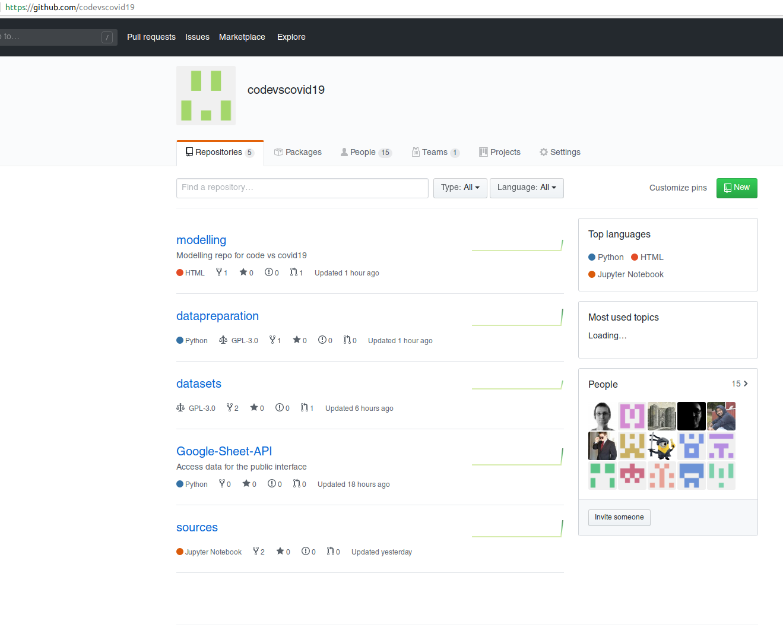
Task: Click the fork icon for datapreparation
Action: pos(272,340)
